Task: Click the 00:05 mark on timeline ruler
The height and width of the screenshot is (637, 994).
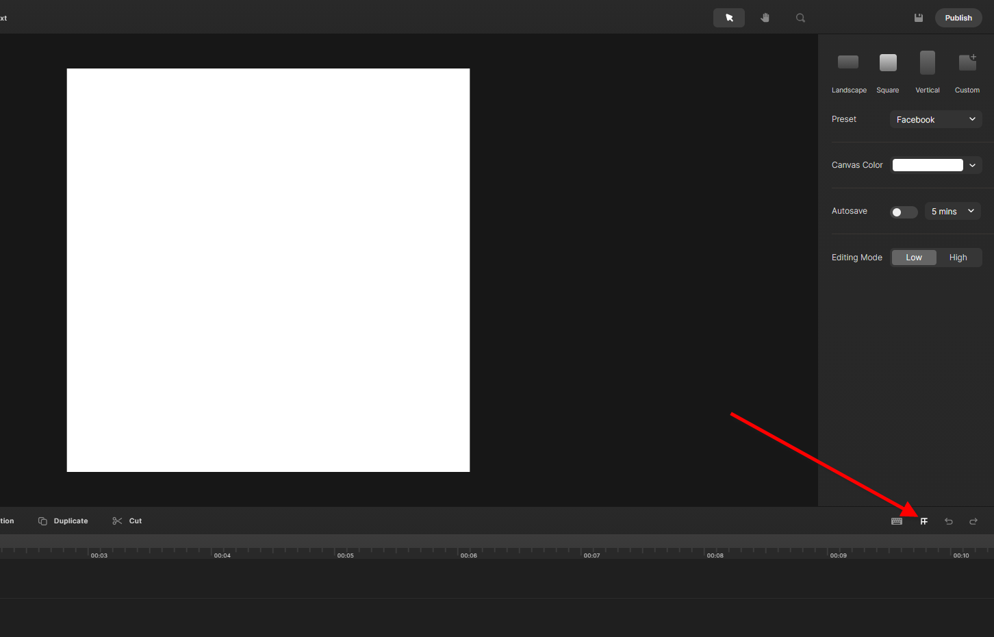Action: pyautogui.click(x=346, y=555)
